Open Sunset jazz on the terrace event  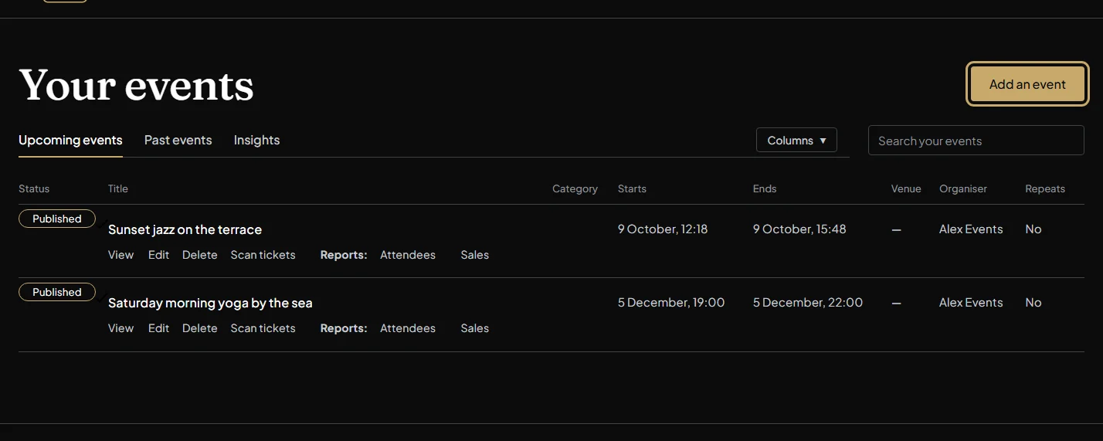185,229
